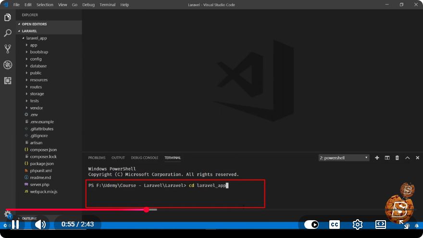Open the Extensions view in activity bar
This screenshot has height=238, width=423.
[8, 80]
